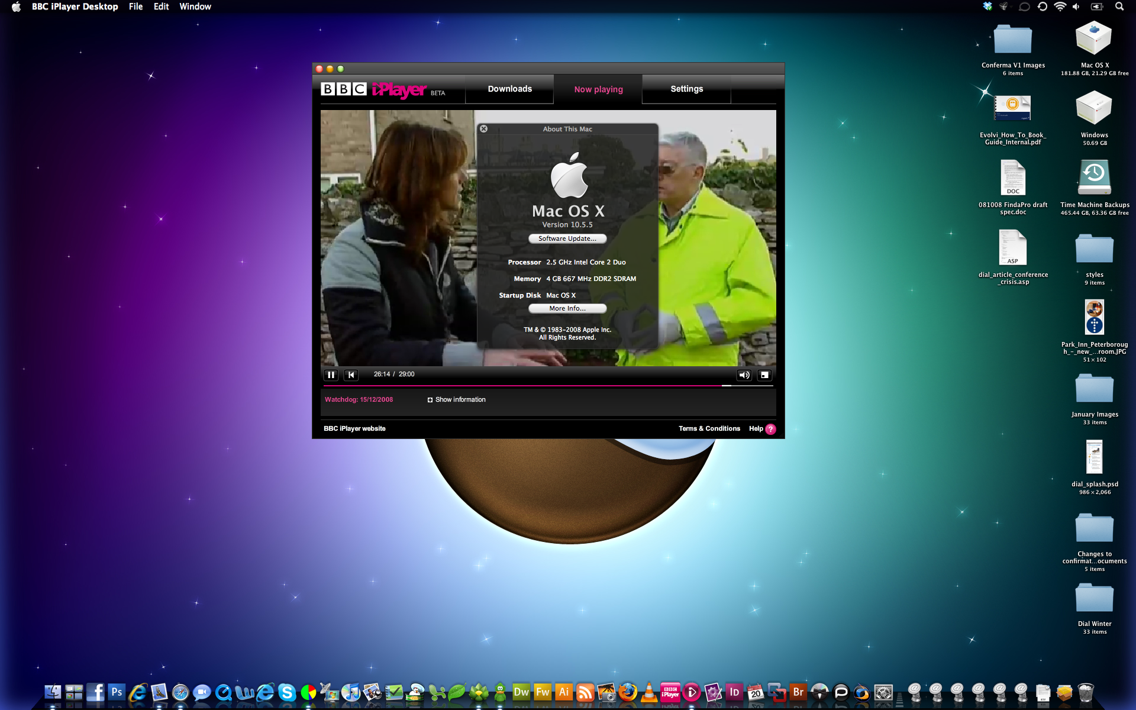
Task: Toggle full screen video mode icon
Action: [764, 375]
